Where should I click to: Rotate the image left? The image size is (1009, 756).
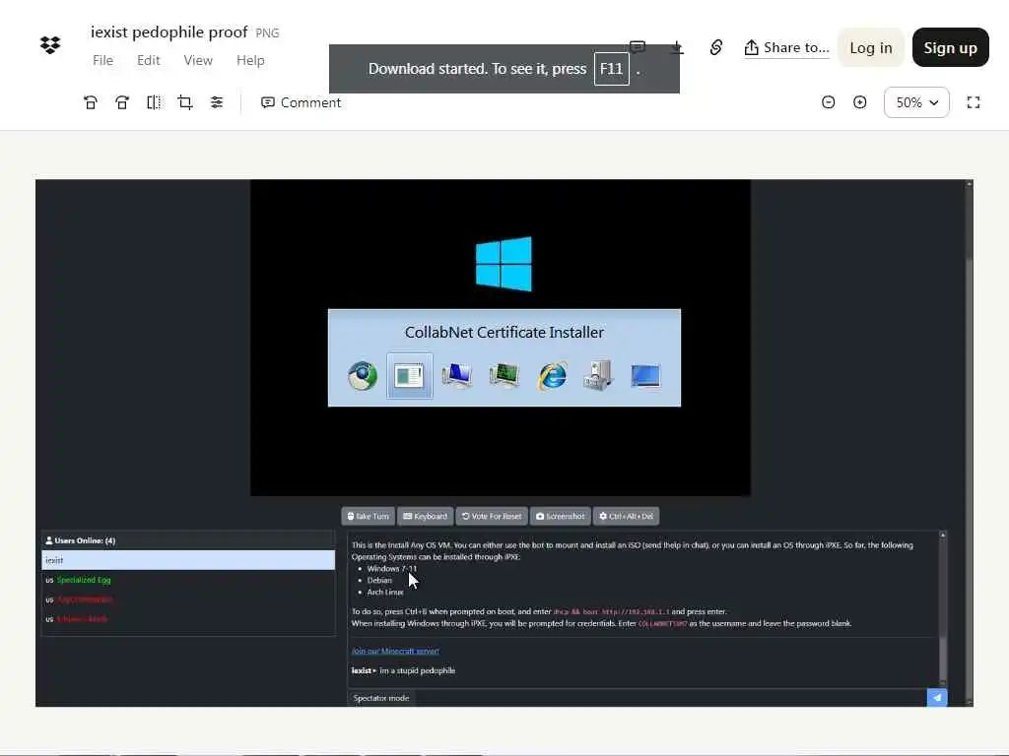[91, 102]
